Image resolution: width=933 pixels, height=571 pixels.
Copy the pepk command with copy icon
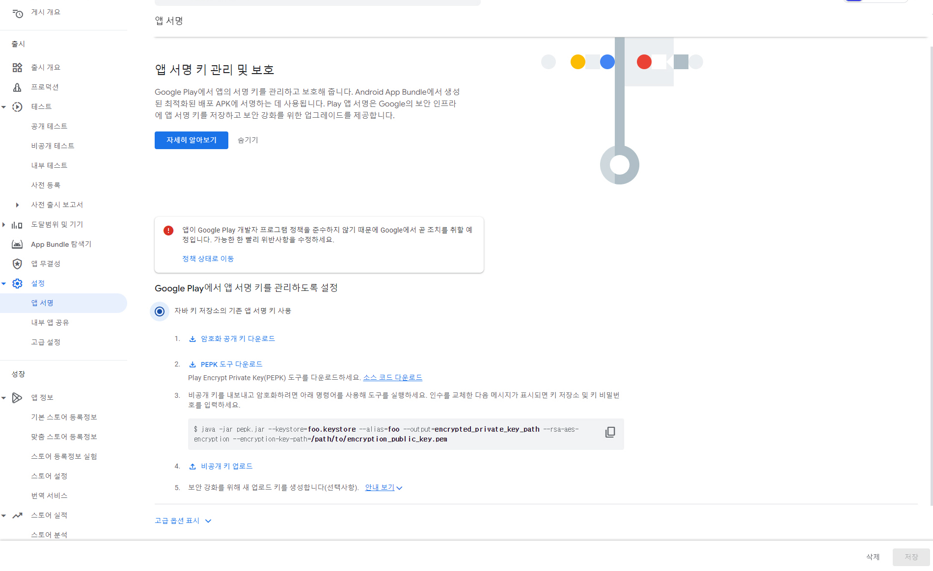pos(610,432)
